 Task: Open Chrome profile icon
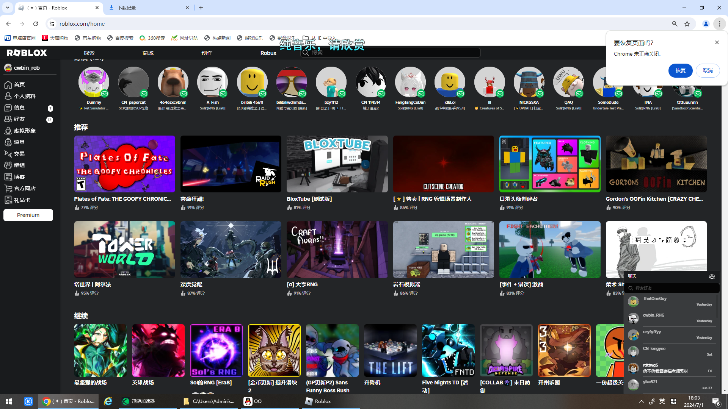tap(706, 24)
